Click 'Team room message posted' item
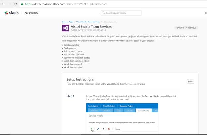This screenshot has width=207, height=135. [77, 58]
